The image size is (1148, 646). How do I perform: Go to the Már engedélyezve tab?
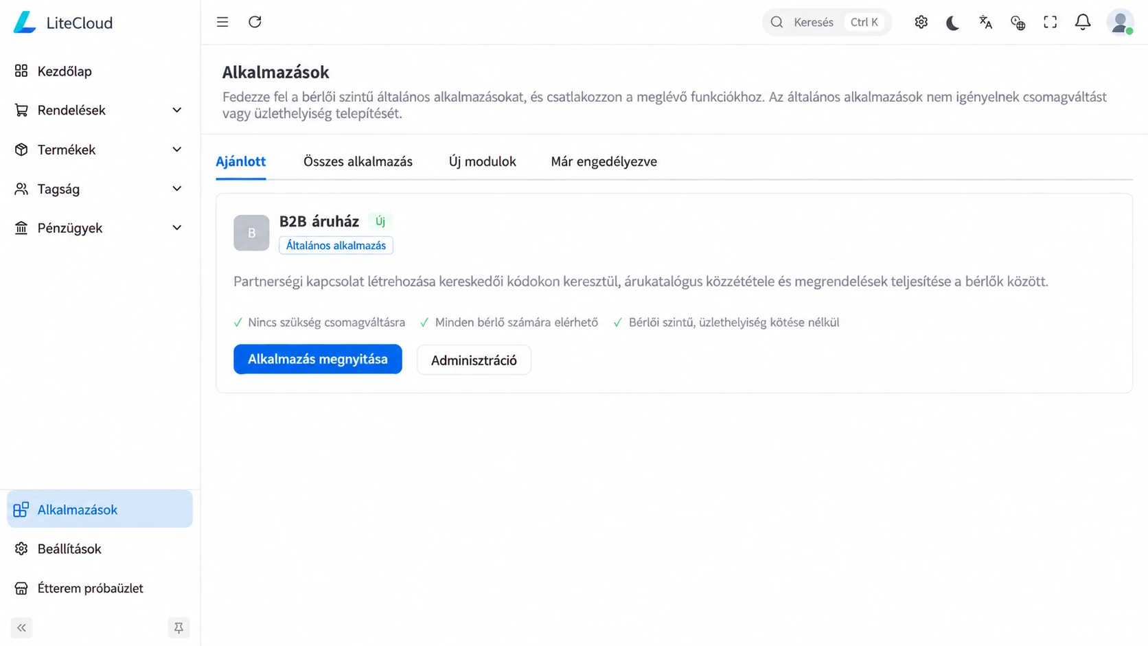(x=604, y=162)
